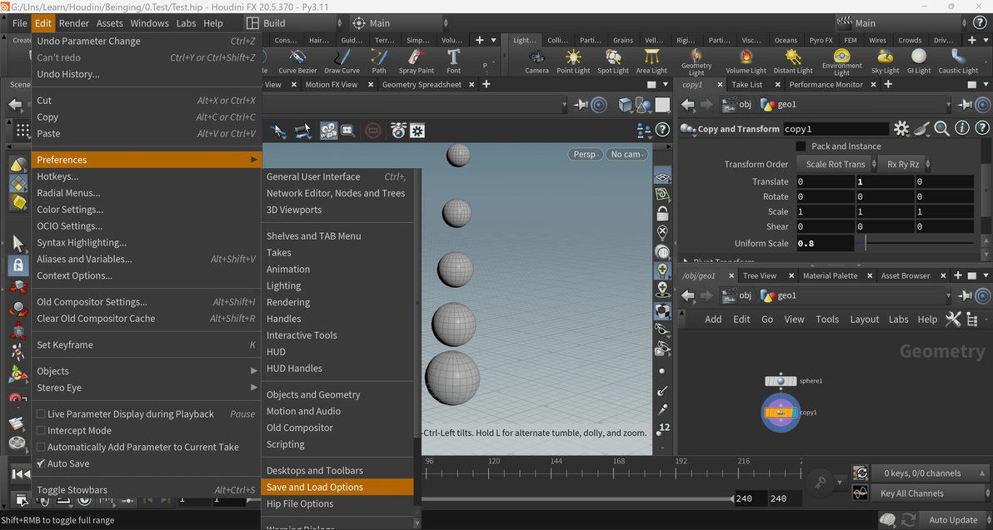Select the Camera shelf tool
Image resolution: width=993 pixels, height=530 pixels.
[536, 61]
